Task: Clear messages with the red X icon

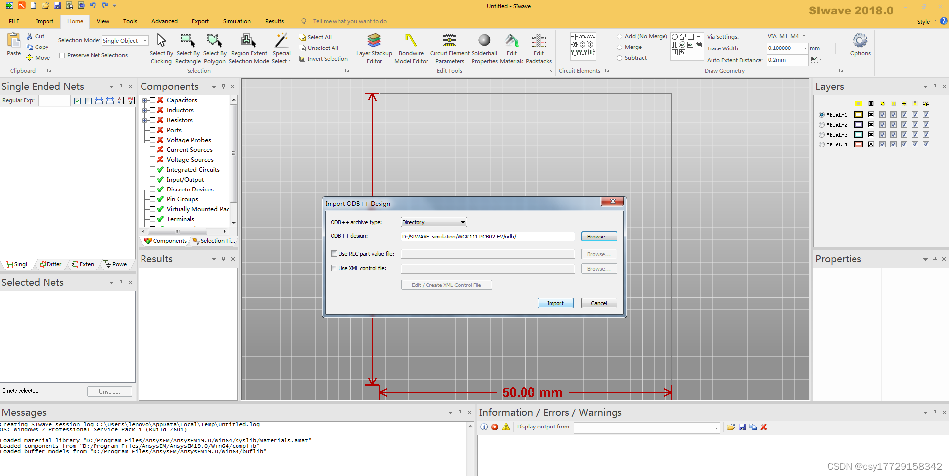Action: click(x=764, y=427)
